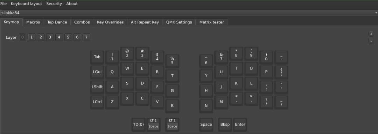Select the Q key

112,72
